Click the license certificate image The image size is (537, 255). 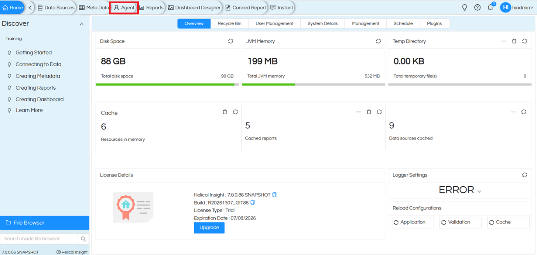(x=133, y=207)
